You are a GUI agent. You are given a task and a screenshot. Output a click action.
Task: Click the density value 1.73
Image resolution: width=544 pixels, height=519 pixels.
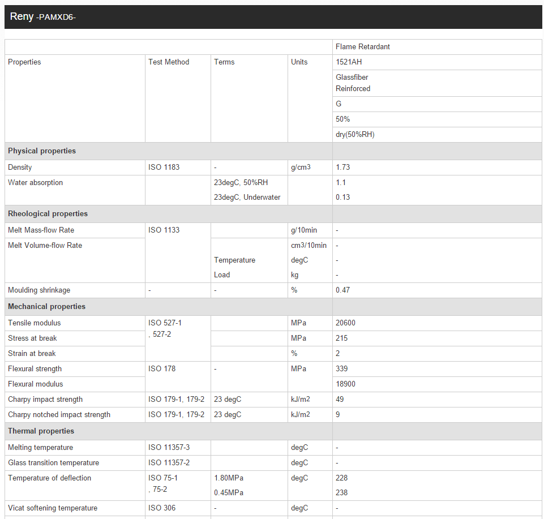(343, 167)
